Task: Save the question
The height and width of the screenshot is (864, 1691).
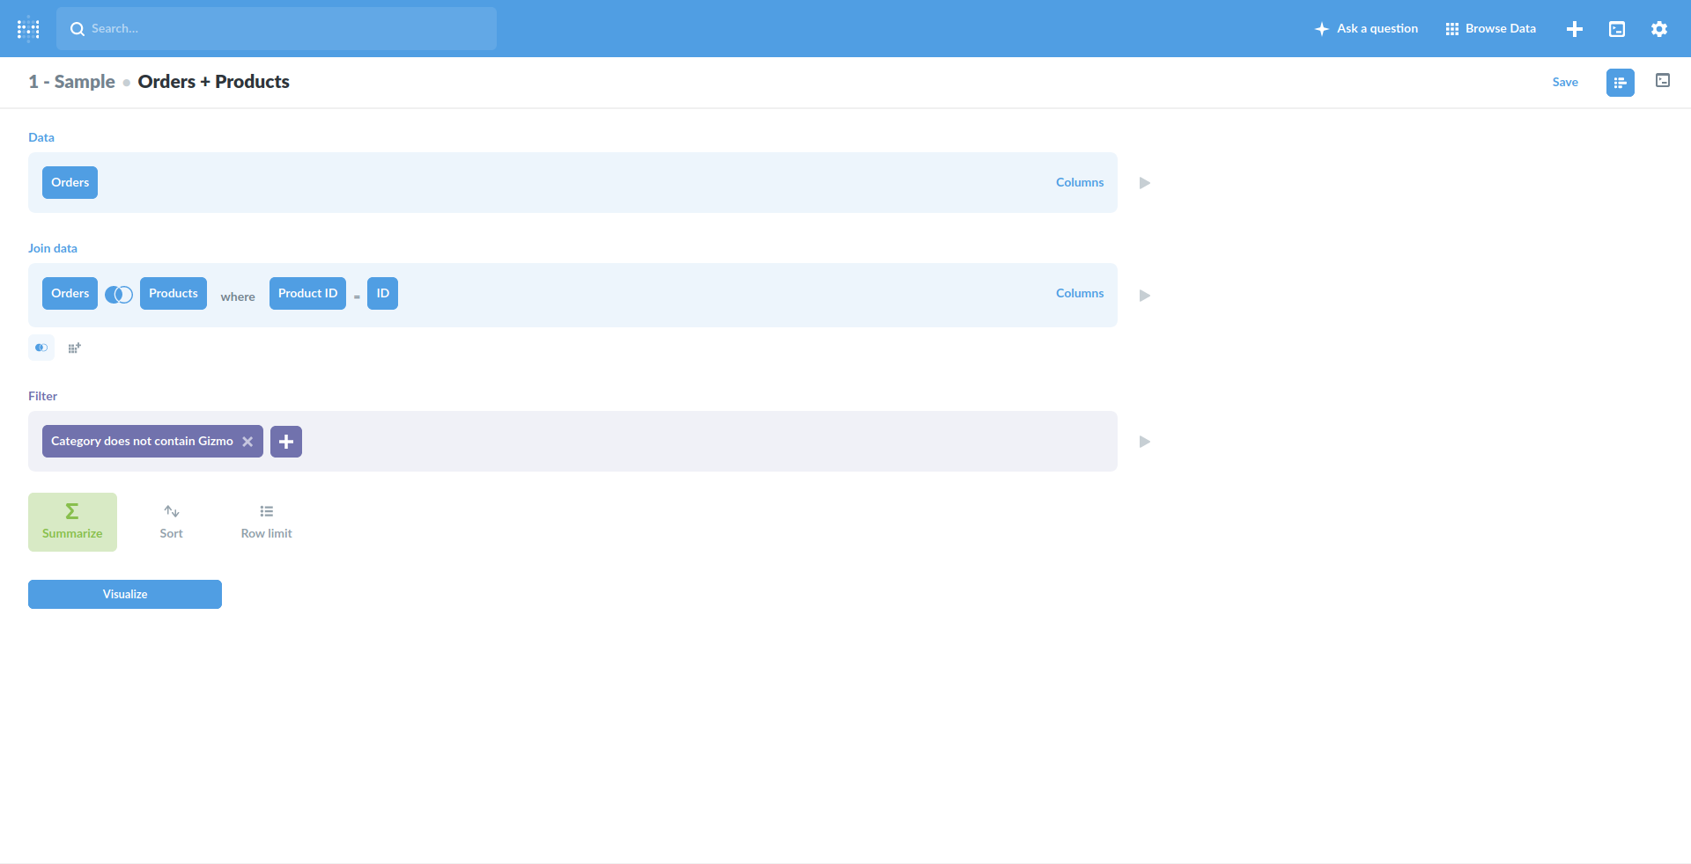Action: coord(1565,82)
